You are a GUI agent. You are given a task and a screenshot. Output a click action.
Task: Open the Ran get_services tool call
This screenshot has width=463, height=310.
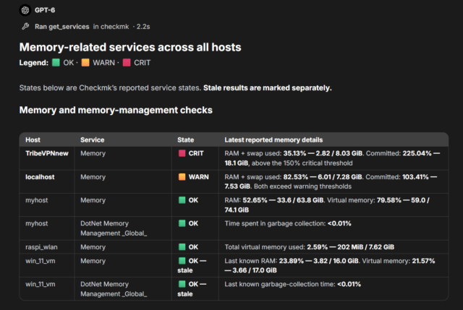point(62,27)
